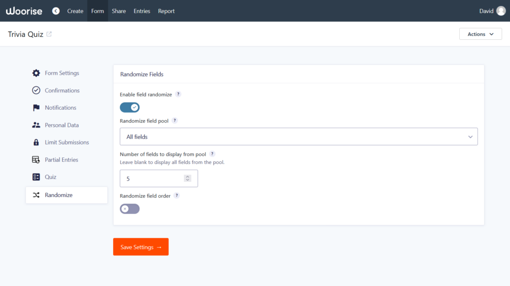Click the Form Settings gear icon
The height and width of the screenshot is (286, 510).
click(x=36, y=73)
